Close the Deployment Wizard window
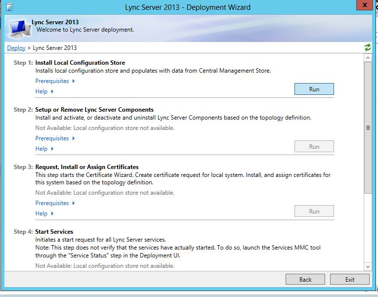This screenshot has width=378, height=297. coord(364,5)
